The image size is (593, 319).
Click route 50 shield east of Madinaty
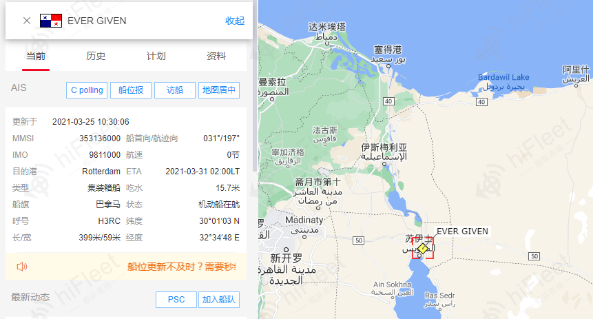point(359,240)
